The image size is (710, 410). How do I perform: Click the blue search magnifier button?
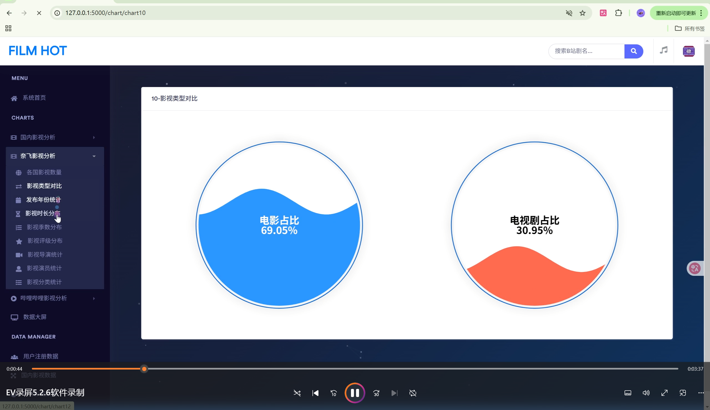pyautogui.click(x=633, y=51)
